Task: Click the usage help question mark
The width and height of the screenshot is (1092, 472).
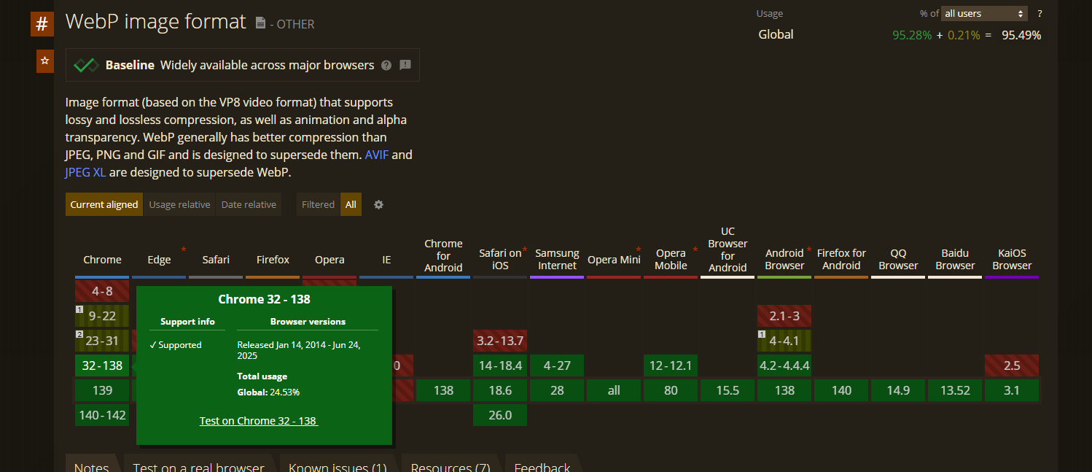Action: click(1040, 13)
